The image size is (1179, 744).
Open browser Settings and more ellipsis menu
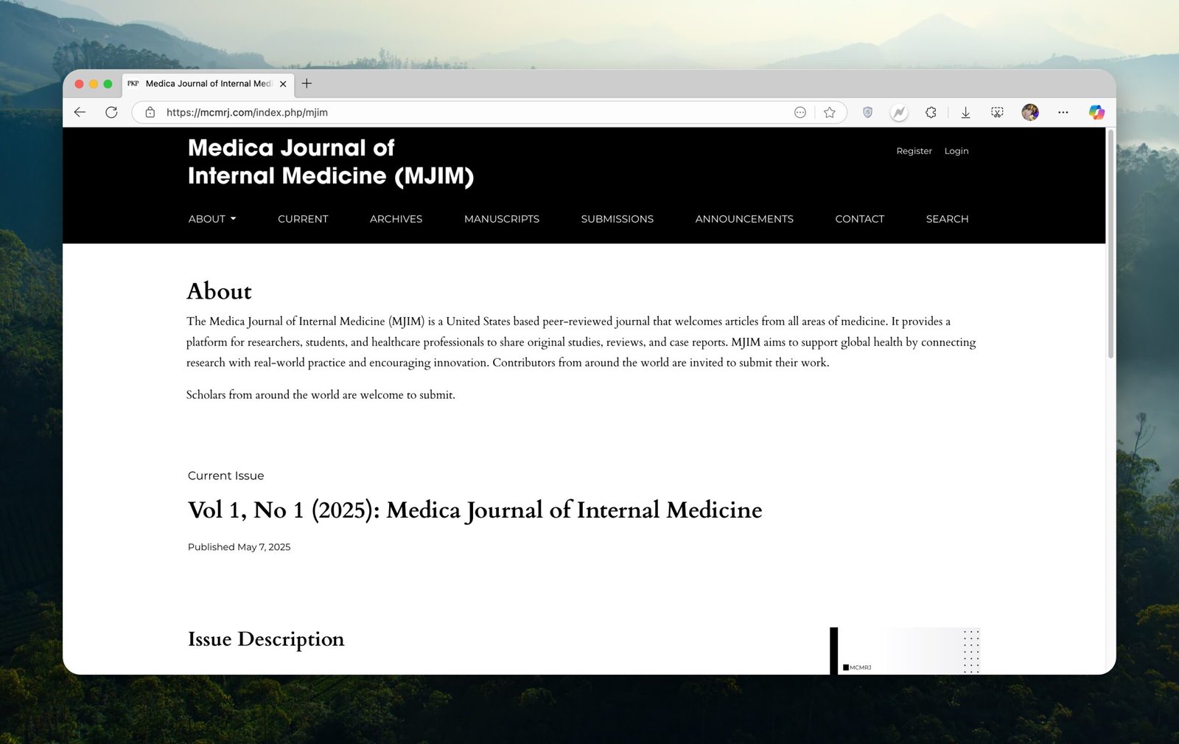pos(1063,112)
